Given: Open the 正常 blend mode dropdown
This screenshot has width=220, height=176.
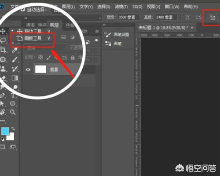Looking at the screenshot, I should [45, 48].
